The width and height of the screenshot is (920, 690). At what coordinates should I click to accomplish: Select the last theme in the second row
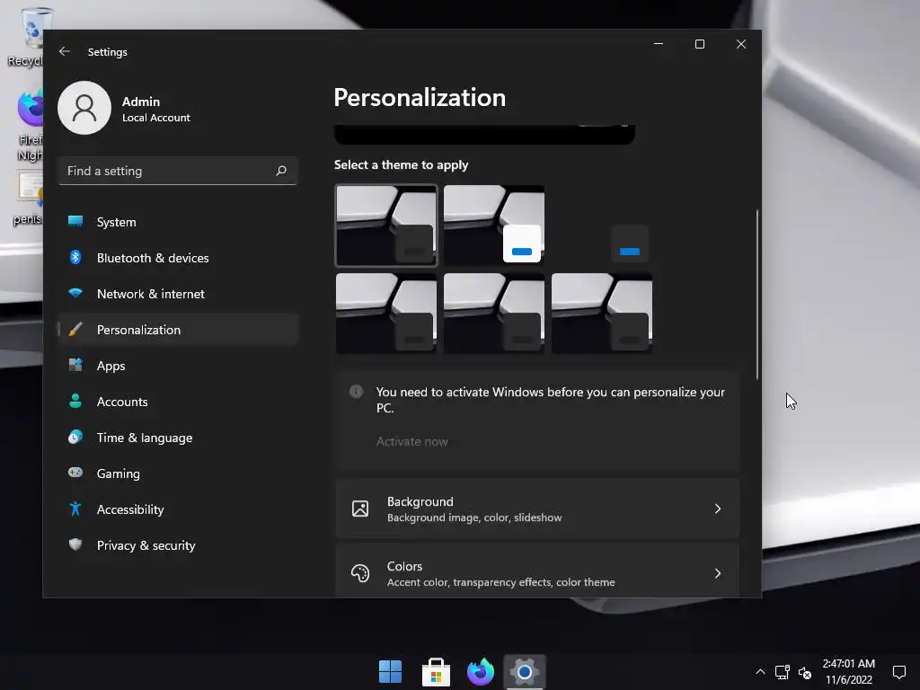602,314
